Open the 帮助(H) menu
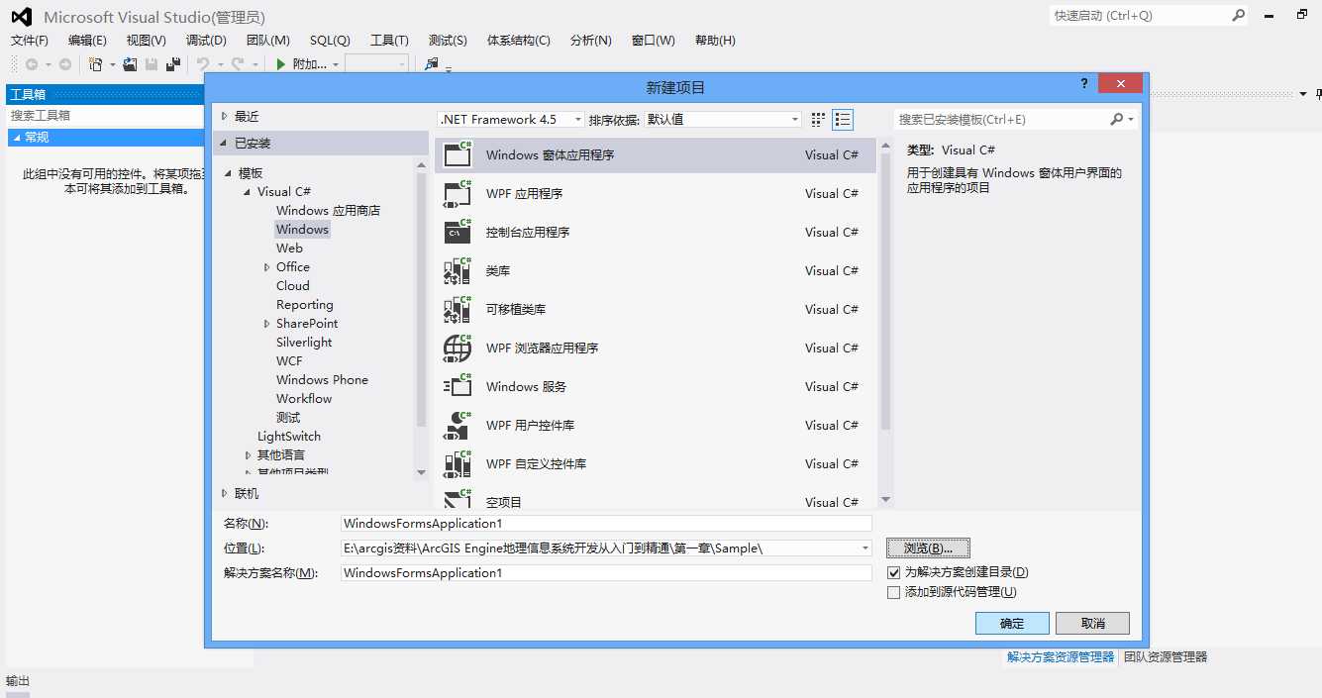Image resolution: width=1322 pixels, height=698 pixels. (x=715, y=40)
